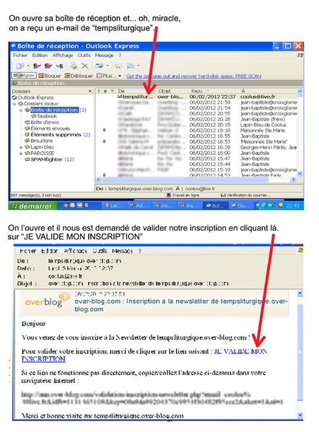319x432 pixels.
Task: Expand the Lapin bleu folder
Action: tap(20, 147)
